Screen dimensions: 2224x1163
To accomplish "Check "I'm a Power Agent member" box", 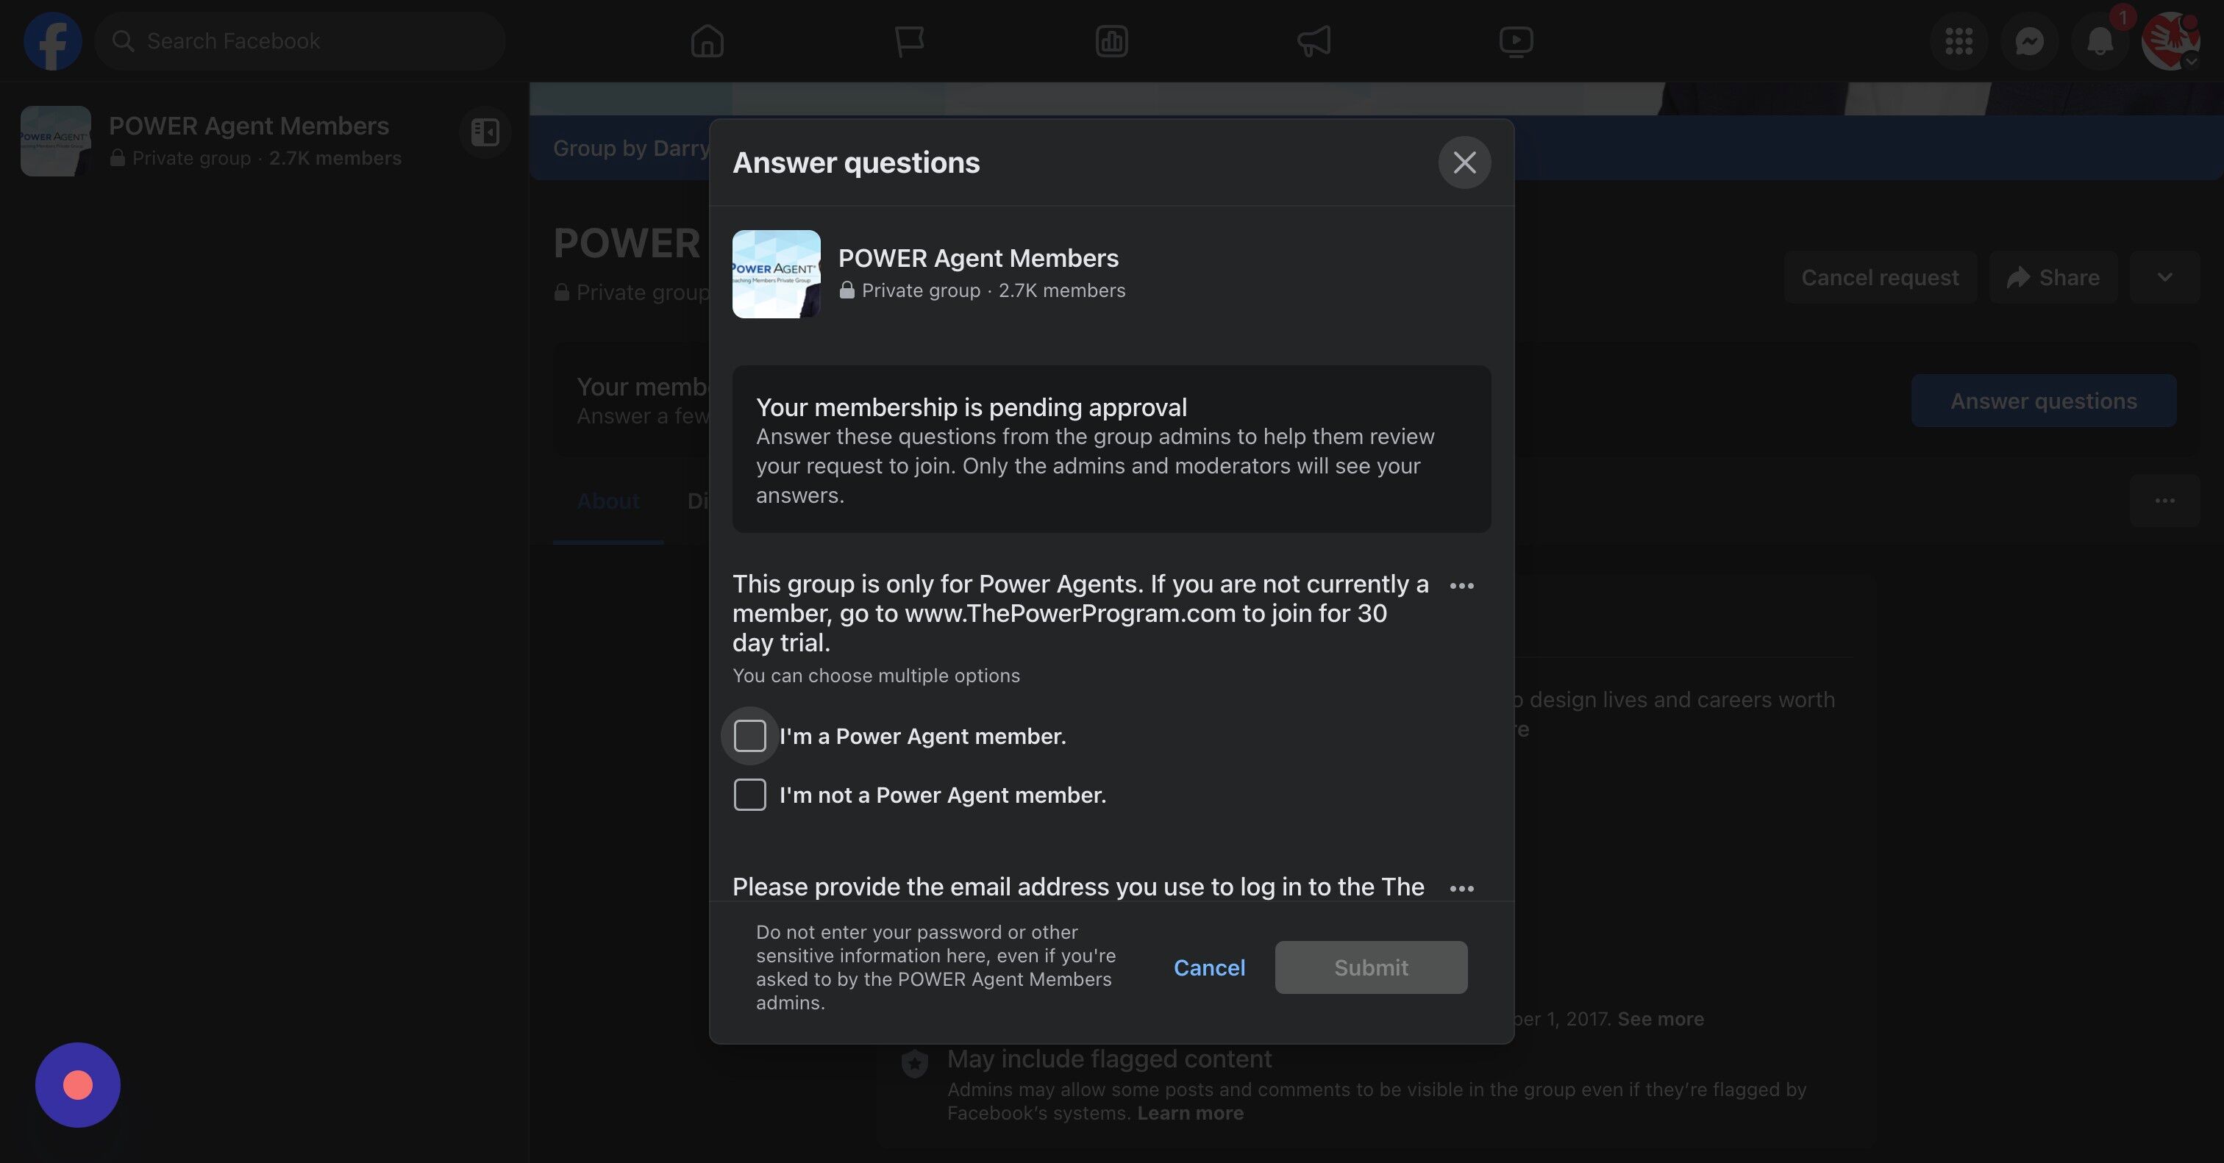I will 749,736.
